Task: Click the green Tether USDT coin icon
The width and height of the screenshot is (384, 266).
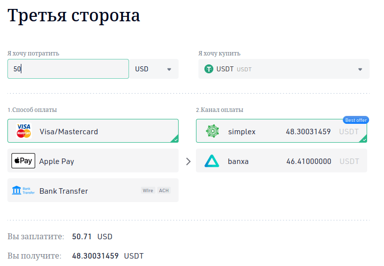Action: coord(209,69)
